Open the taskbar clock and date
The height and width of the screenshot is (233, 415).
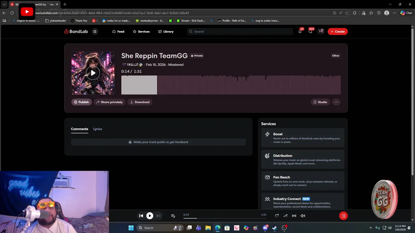click(x=400, y=228)
